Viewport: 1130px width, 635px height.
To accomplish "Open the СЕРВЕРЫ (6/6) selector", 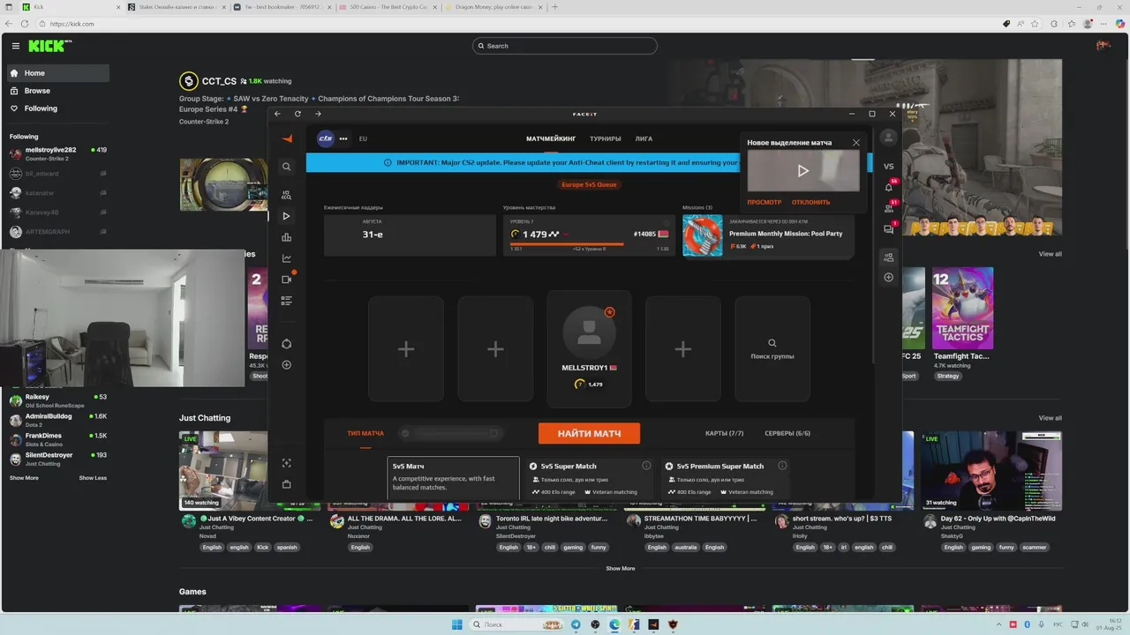I will [x=787, y=433].
